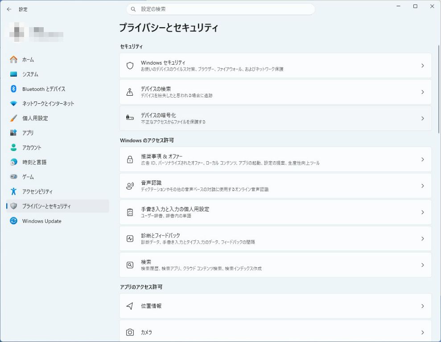
Task: Select 時刻と言語 in the sidebar
Action: coord(58,162)
